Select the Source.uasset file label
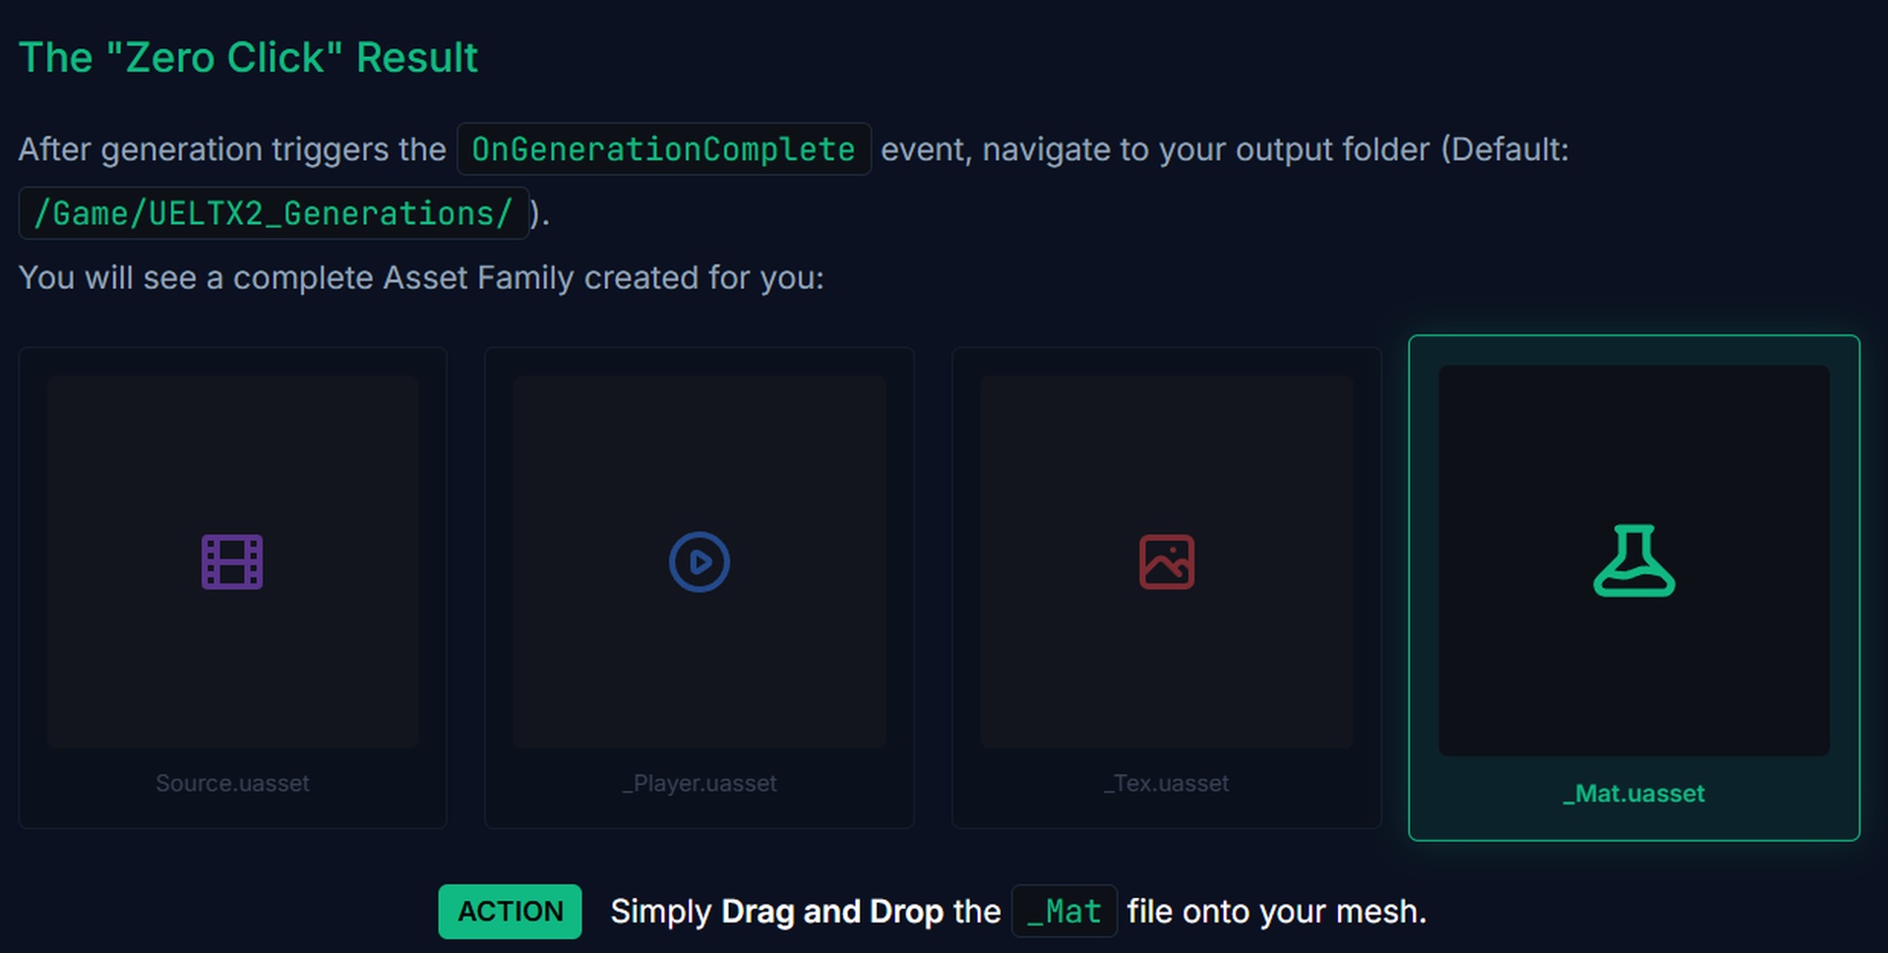Viewport: 1888px width, 953px height. tap(232, 783)
